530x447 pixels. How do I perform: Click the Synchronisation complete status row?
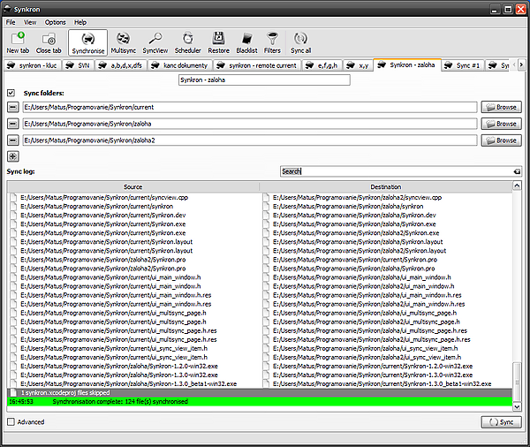tap(260, 402)
